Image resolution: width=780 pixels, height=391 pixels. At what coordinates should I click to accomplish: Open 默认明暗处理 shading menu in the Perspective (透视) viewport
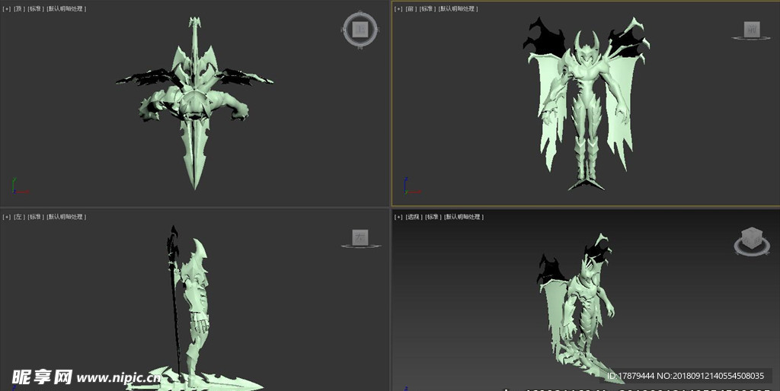[464, 217]
